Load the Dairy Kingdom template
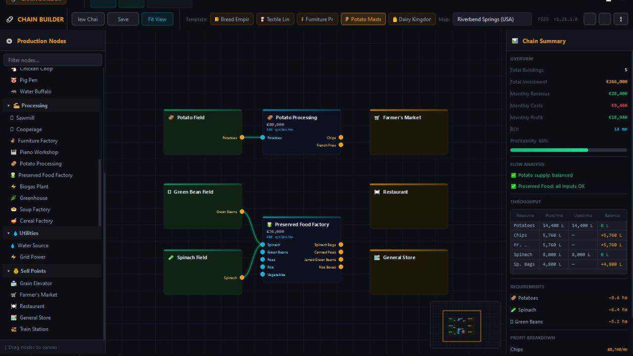Image resolution: width=633 pixels, height=356 pixels. pyautogui.click(x=412, y=19)
